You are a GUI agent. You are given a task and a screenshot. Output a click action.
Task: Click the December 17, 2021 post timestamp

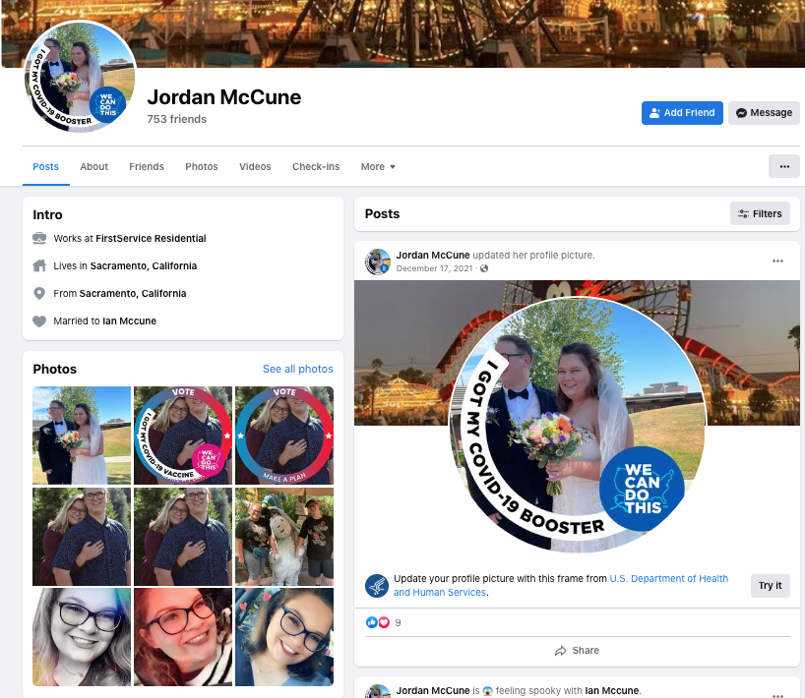[434, 268]
